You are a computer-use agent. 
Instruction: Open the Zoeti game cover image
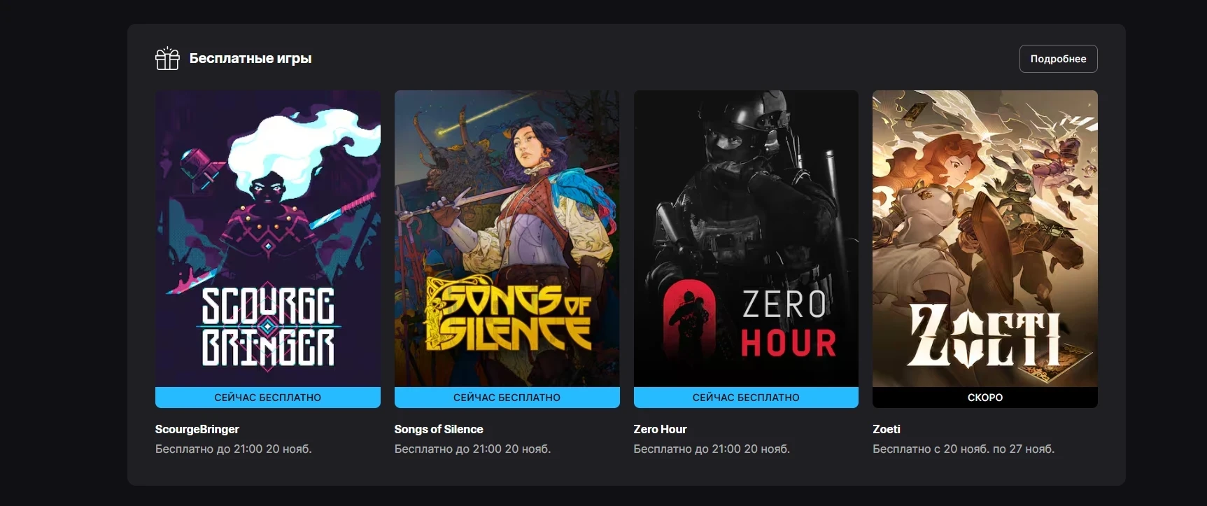point(984,239)
